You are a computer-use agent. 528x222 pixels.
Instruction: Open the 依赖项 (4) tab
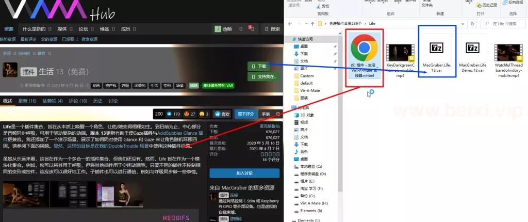(53, 101)
